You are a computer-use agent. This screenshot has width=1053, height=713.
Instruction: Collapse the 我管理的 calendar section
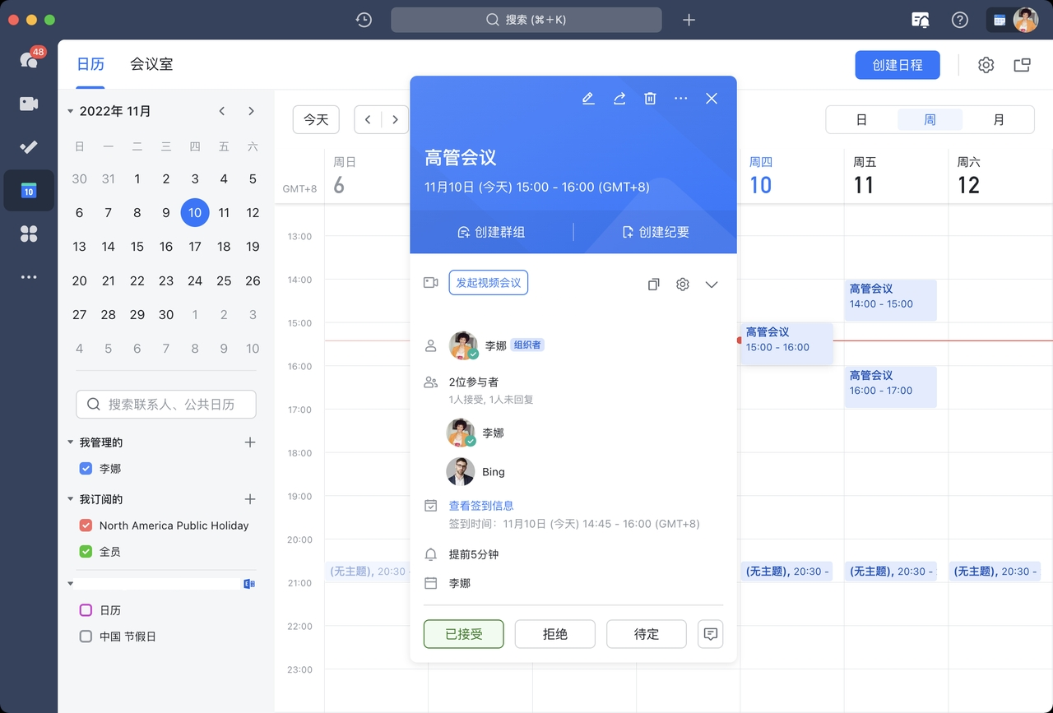[71, 442]
